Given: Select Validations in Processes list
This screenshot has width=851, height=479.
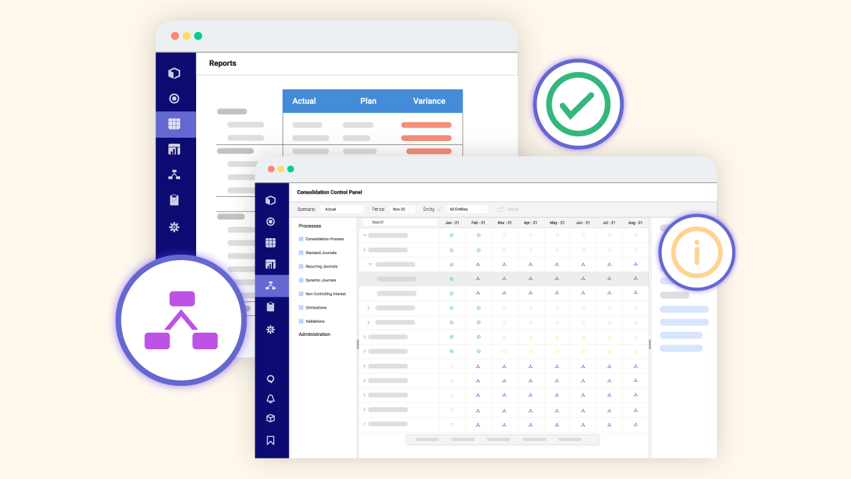Looking at the screenshot, I should [x=312, y=321].
